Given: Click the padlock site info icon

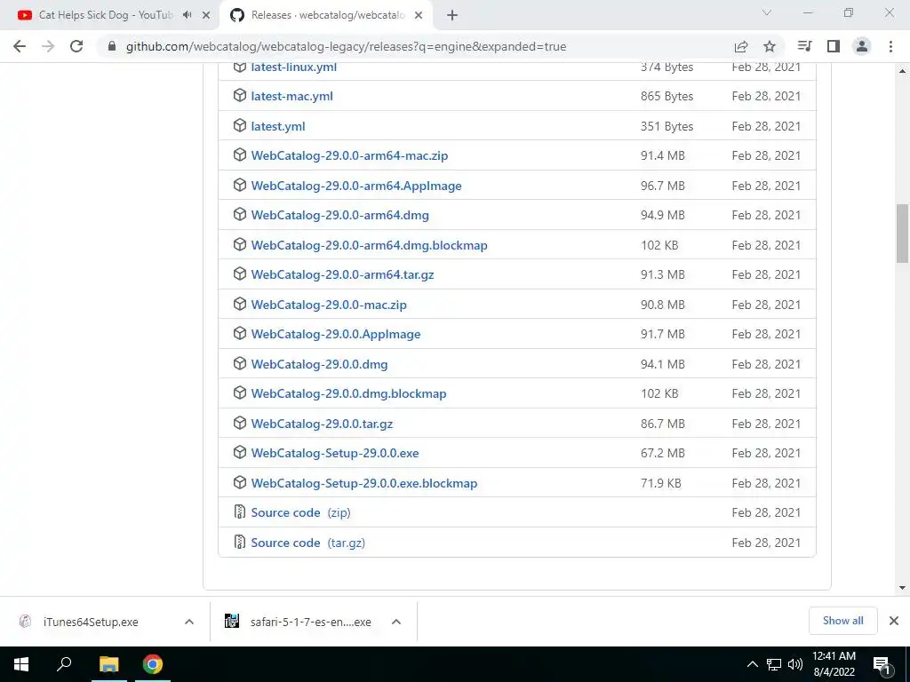Looking at the screenshot, I should coord(112,46).
